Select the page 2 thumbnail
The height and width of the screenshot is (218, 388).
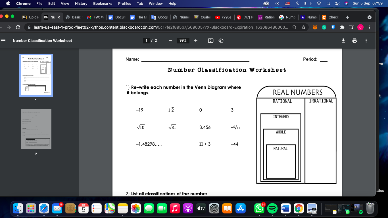pos(36,129)
